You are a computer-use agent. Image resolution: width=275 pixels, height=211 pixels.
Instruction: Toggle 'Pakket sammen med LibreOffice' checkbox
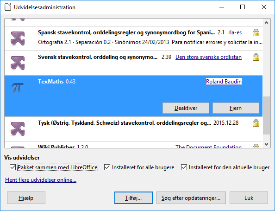12,167
